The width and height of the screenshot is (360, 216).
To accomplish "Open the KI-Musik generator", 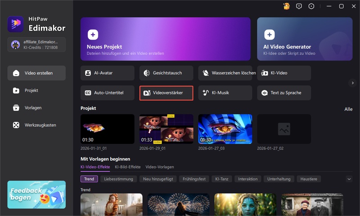I will click(225, 93).
